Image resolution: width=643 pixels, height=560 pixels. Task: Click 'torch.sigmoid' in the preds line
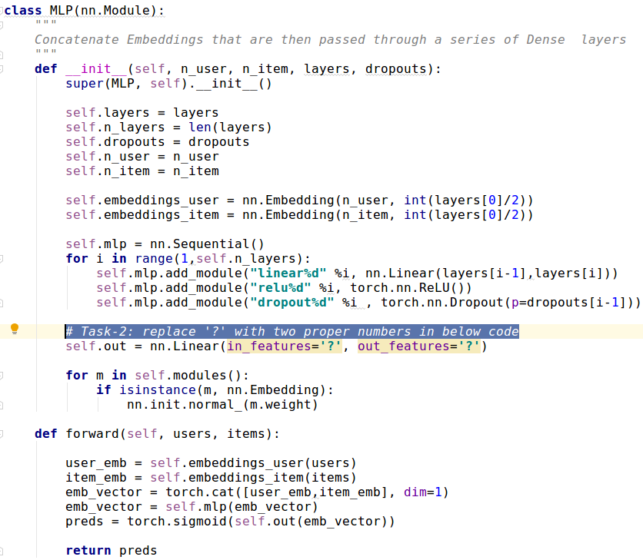(176, 522)
